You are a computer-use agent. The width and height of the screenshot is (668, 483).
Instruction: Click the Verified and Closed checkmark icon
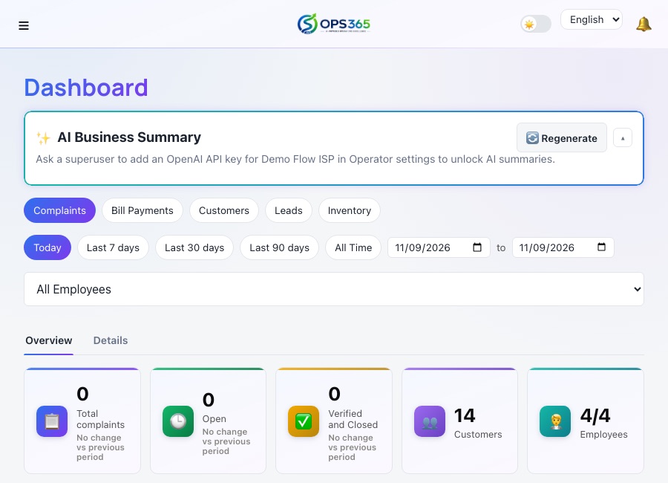pos(304,421)
